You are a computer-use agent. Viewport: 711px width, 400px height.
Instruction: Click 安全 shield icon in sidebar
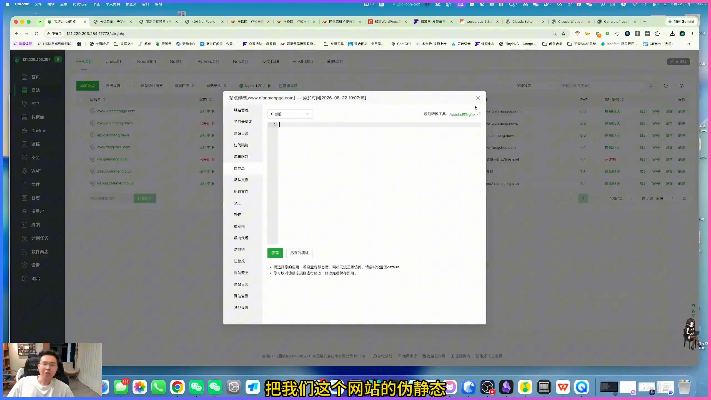(24, 157)
